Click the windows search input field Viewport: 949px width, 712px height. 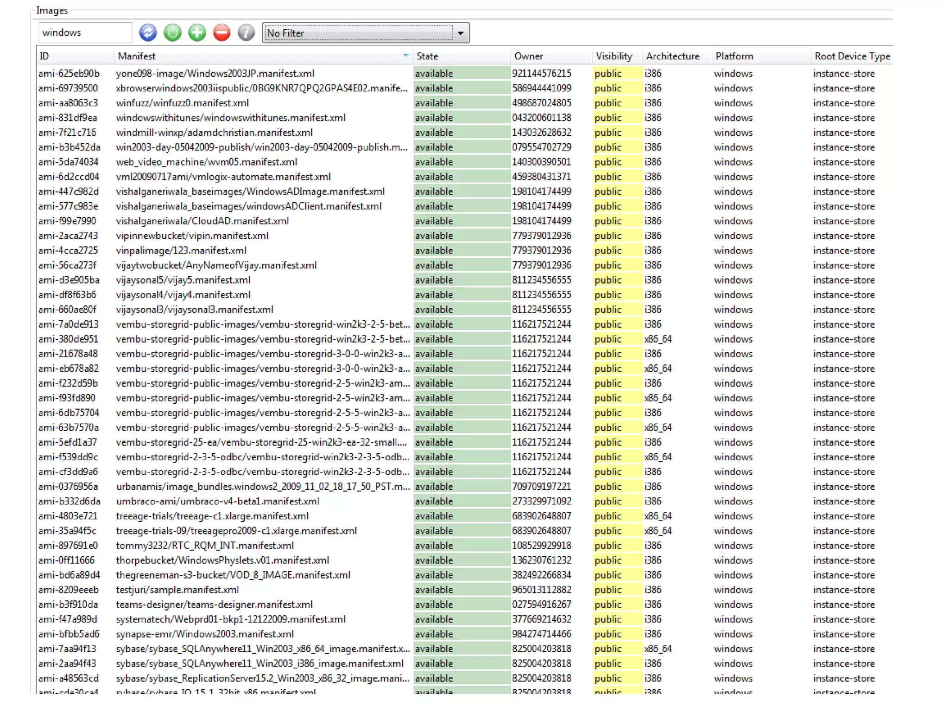[85, 33]
